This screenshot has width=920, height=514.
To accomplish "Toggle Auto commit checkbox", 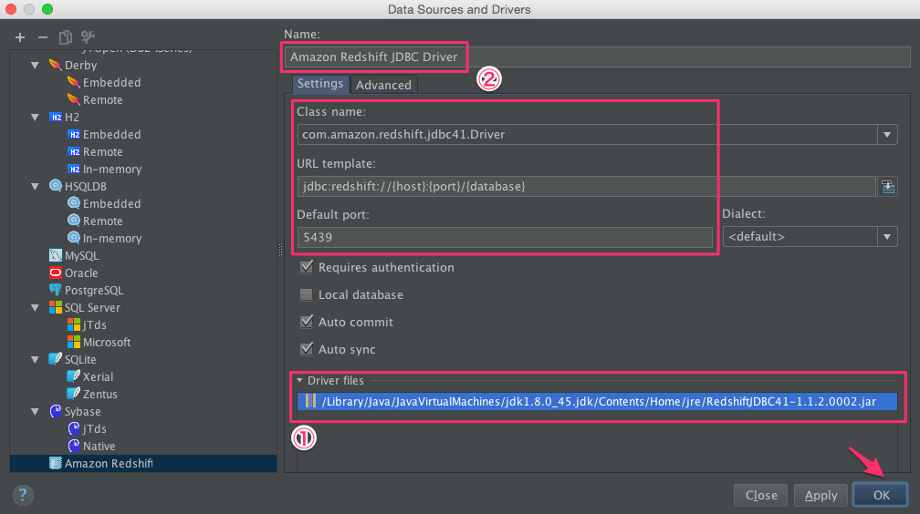I will point(307,322).
